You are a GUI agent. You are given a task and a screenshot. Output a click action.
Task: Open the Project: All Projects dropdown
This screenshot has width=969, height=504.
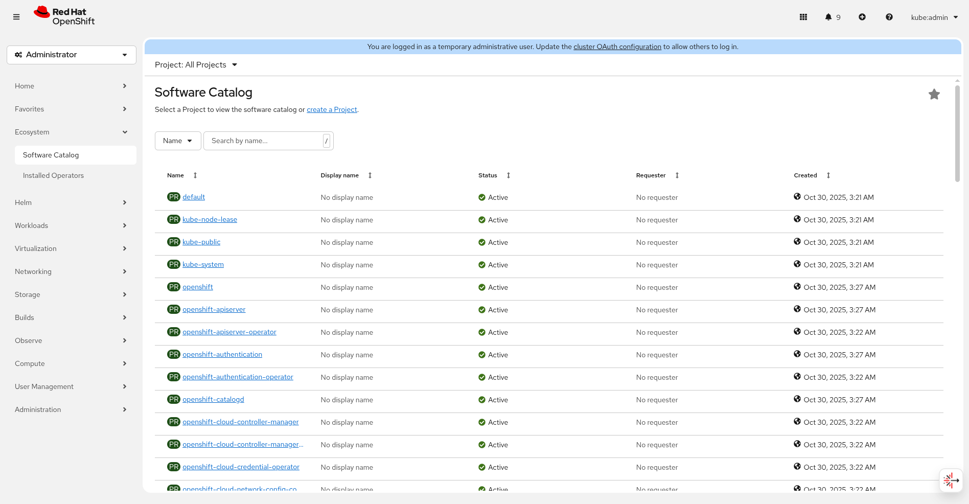[x=196, y=65]
